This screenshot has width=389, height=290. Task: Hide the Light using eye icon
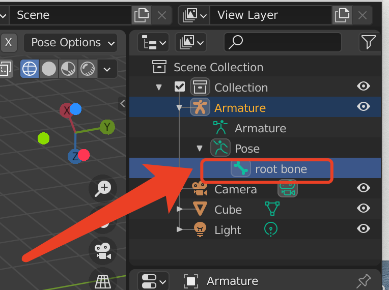(x=364, y=228)
